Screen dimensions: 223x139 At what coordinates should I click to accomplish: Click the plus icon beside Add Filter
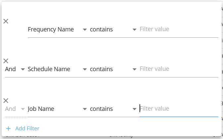tap(8, 128)
